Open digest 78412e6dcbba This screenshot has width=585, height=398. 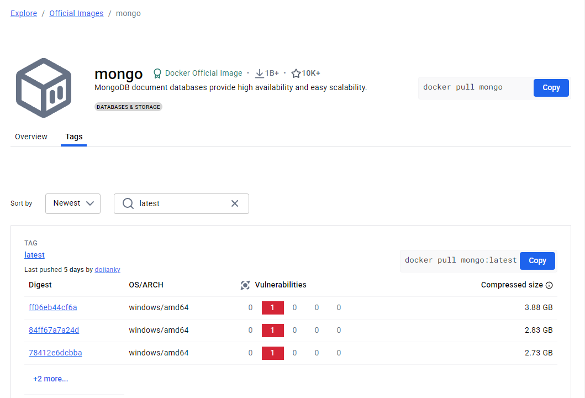point(55,353)
